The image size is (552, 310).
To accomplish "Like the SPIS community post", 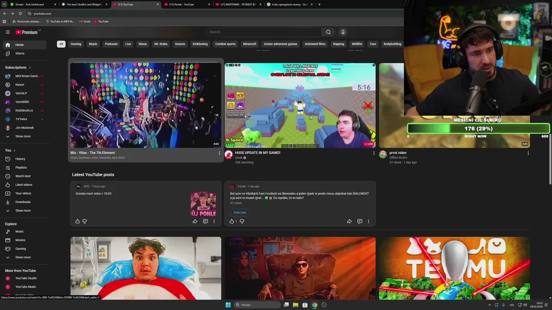I will (x=78, y=221).
